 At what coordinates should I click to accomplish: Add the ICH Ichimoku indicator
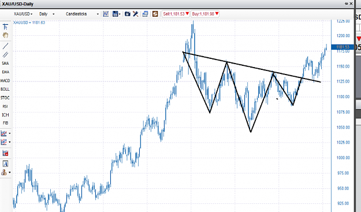coord(5,115)
